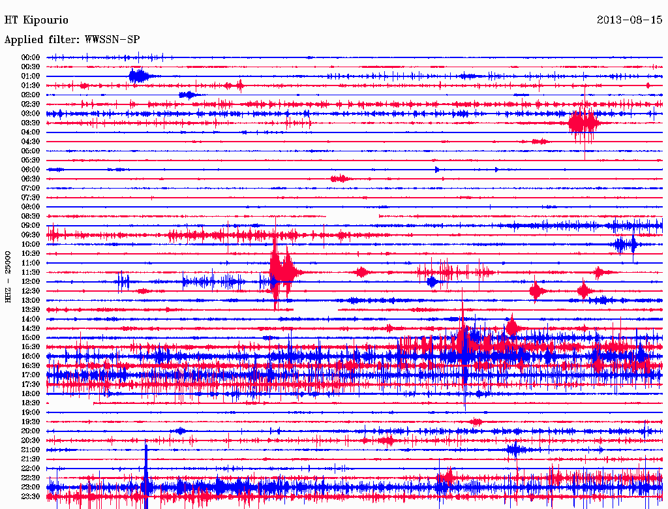
Task: Click the 04:30 time label
Action: click(x=31, y=142)
